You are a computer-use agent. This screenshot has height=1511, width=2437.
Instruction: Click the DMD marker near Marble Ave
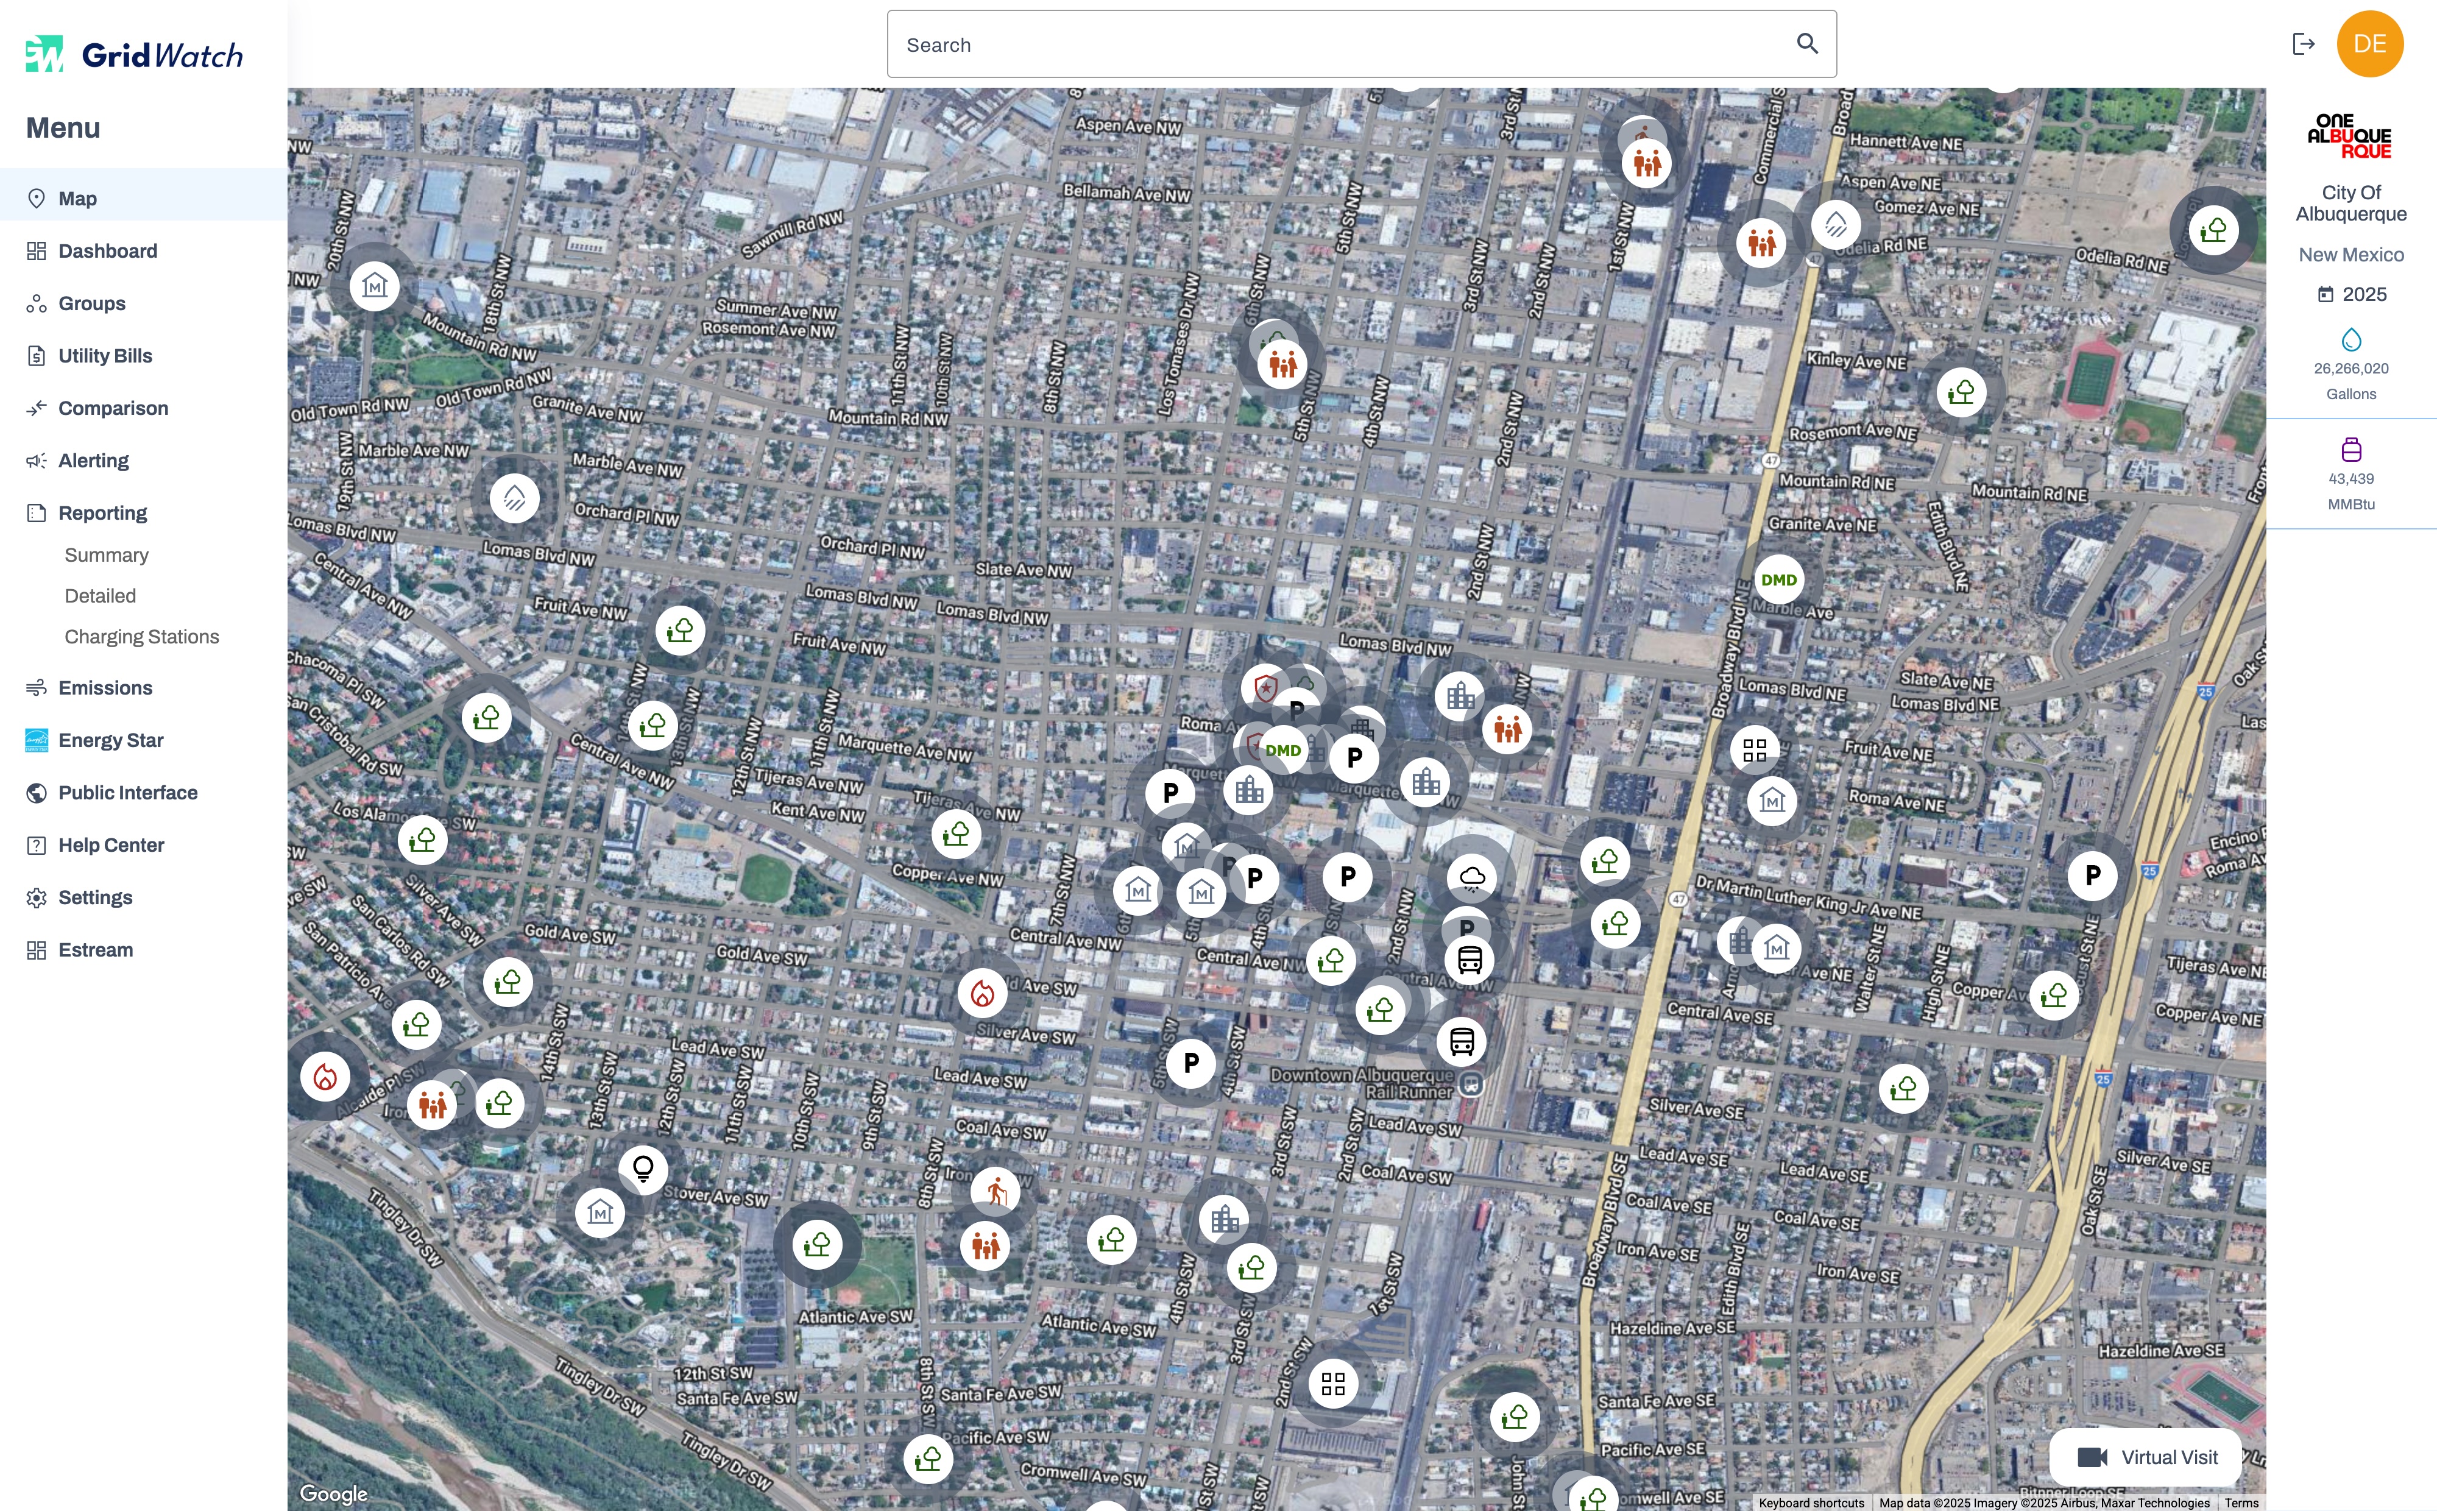tap(1778, 579)
